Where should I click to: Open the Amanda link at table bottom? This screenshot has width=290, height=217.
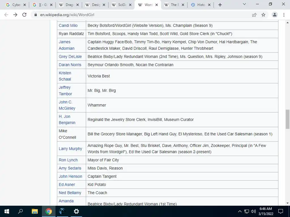pyautogui.click(x=66, y=201)
